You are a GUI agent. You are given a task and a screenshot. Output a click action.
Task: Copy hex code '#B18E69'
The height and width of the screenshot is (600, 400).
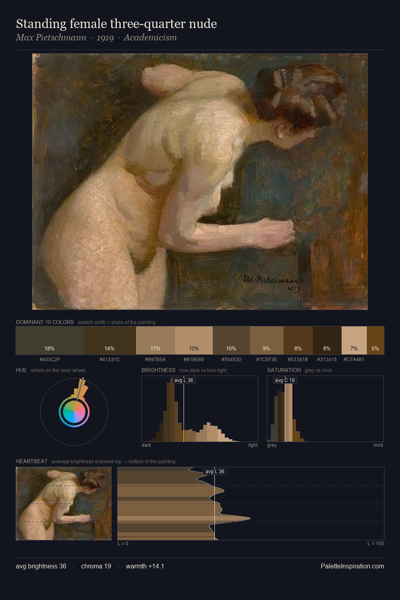tap(194, 359)
